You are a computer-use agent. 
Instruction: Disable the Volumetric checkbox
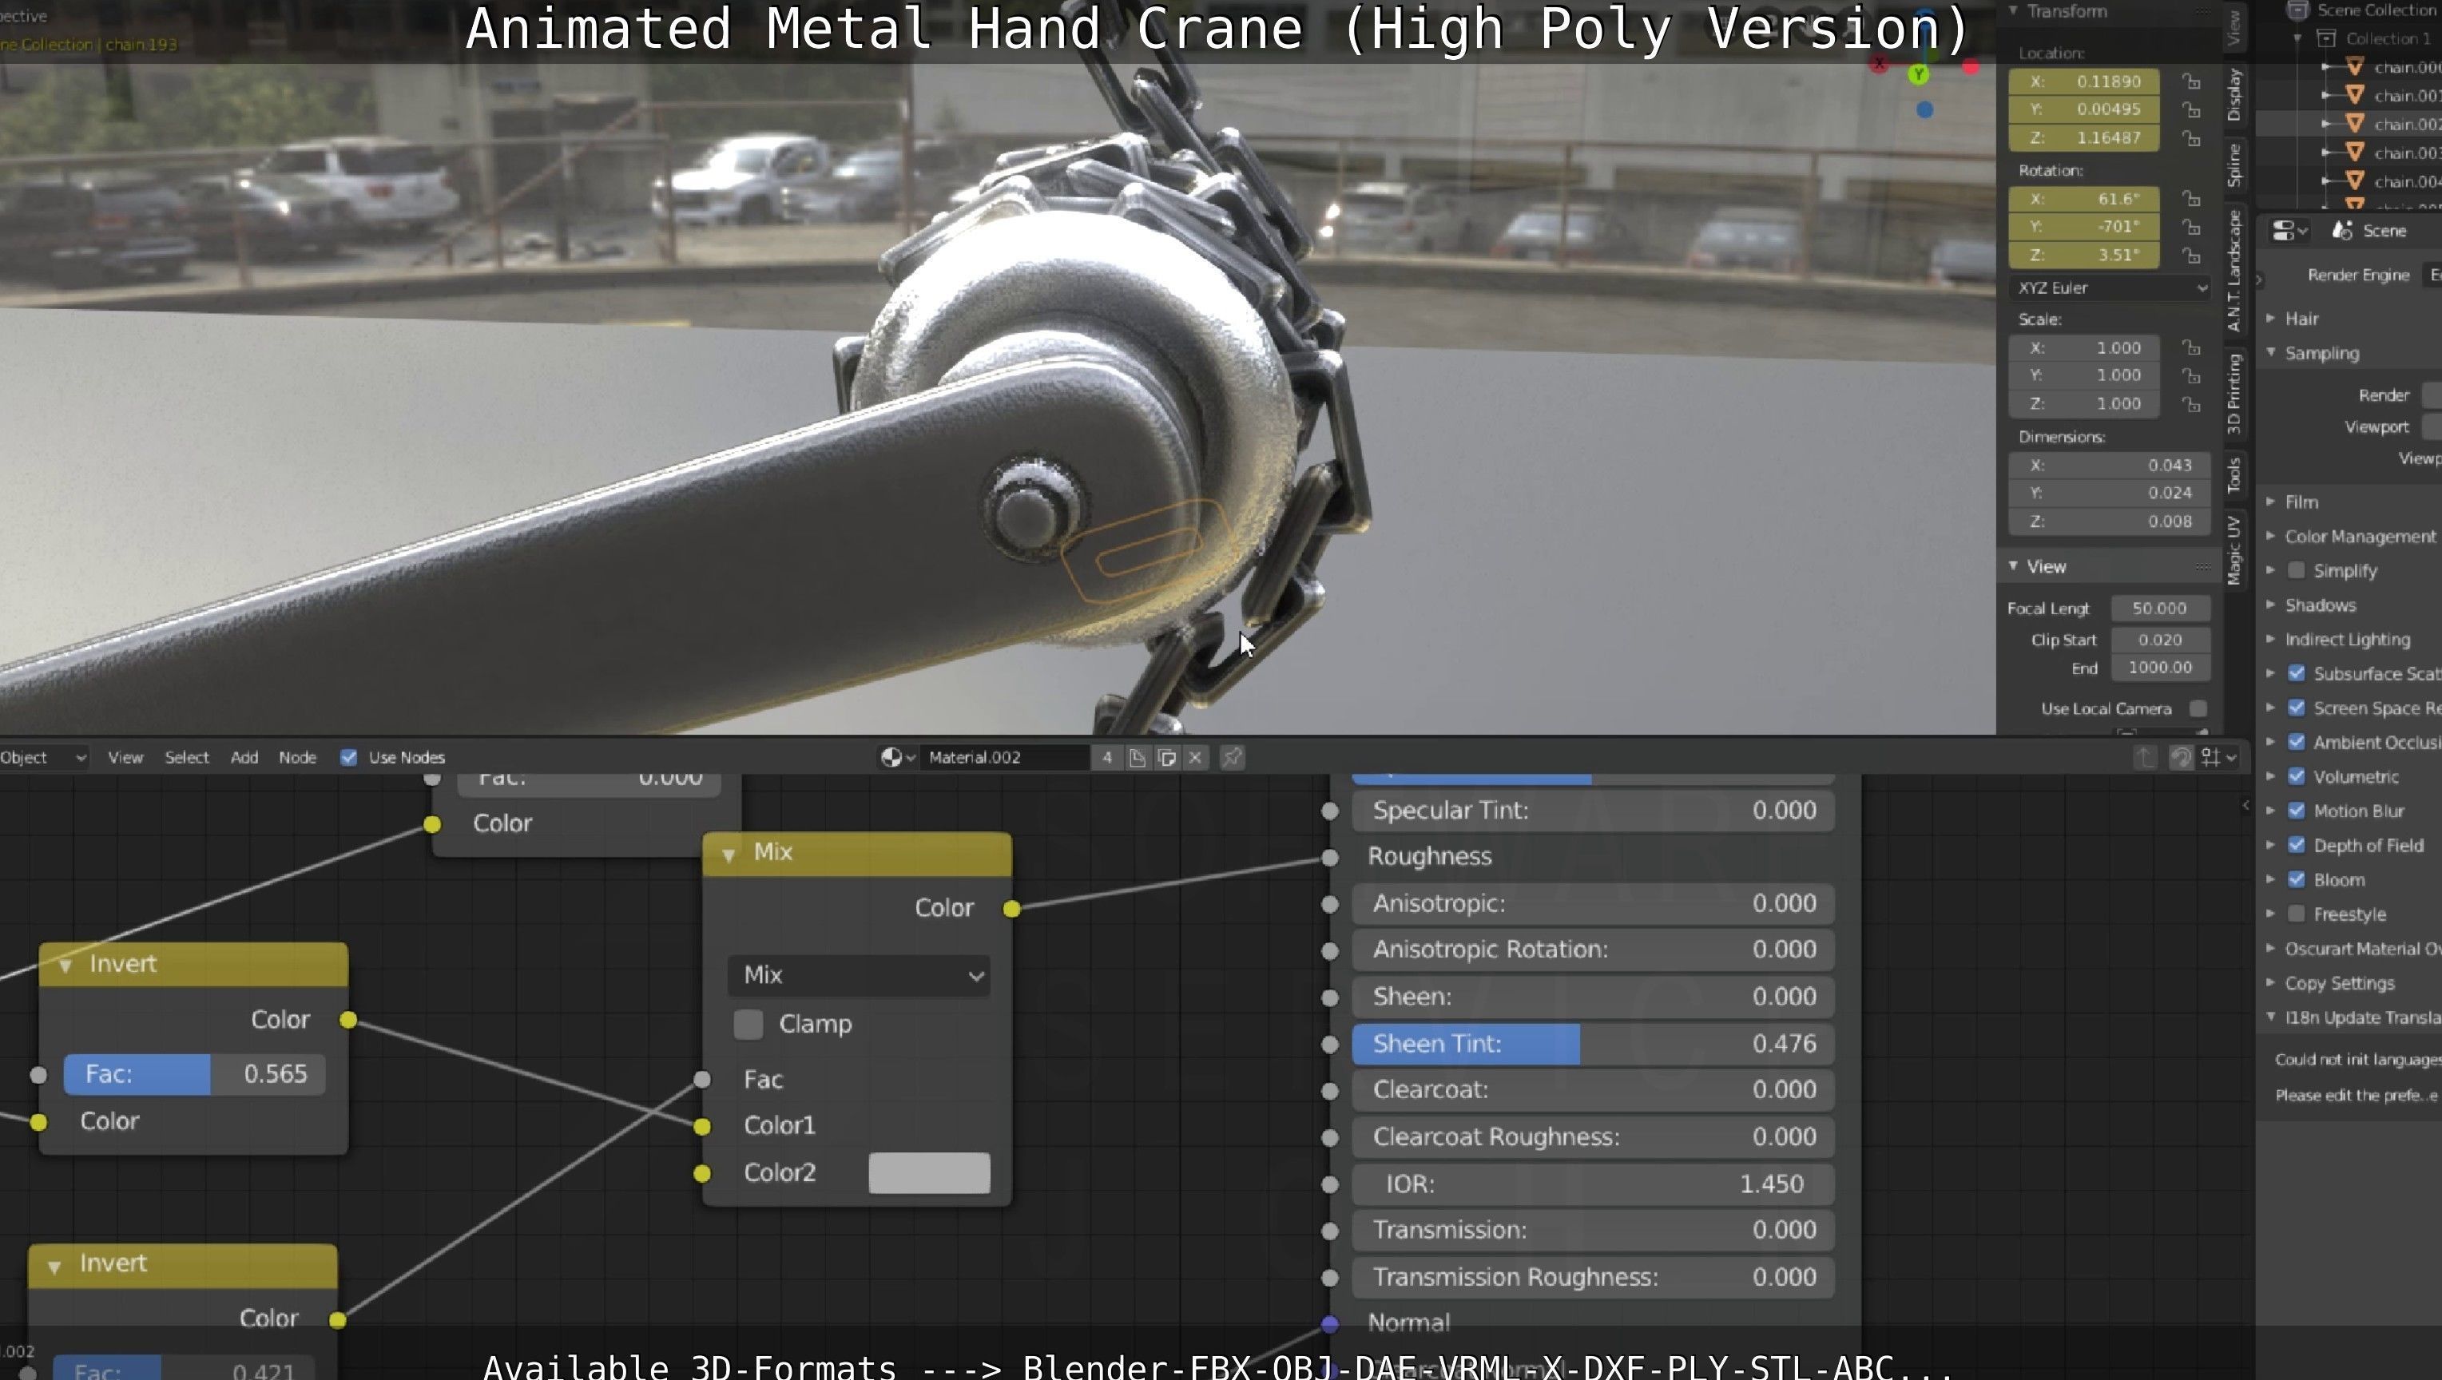click(x=2296, y=776)
